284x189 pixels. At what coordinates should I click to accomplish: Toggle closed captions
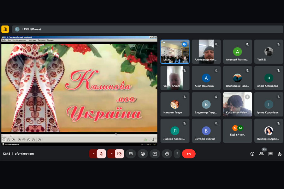pos(131,154)
